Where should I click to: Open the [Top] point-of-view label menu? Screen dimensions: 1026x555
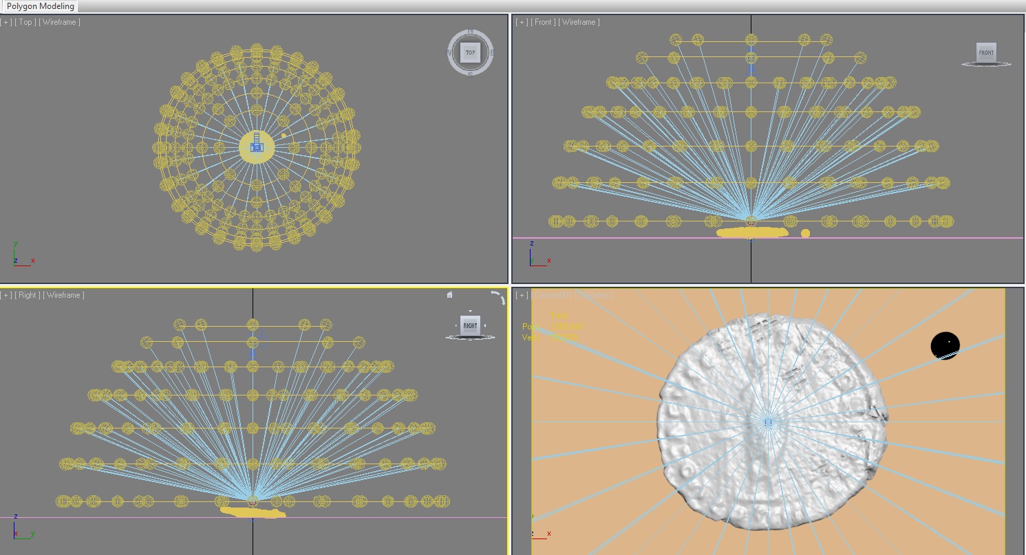(x=25, y=22)
